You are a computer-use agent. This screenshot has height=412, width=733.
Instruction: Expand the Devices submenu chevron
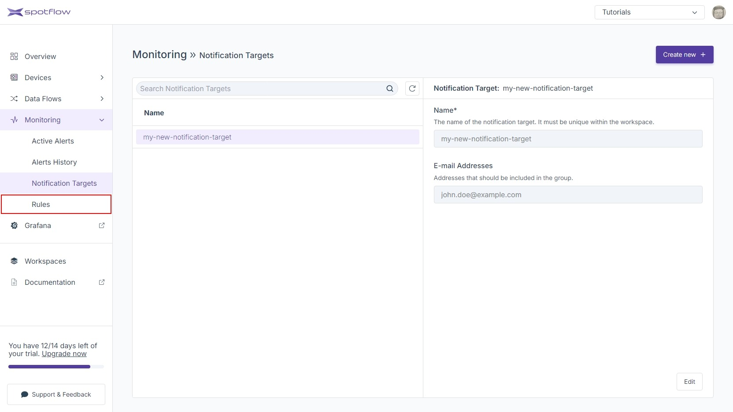pyautogui.click(x=102, y=77)
